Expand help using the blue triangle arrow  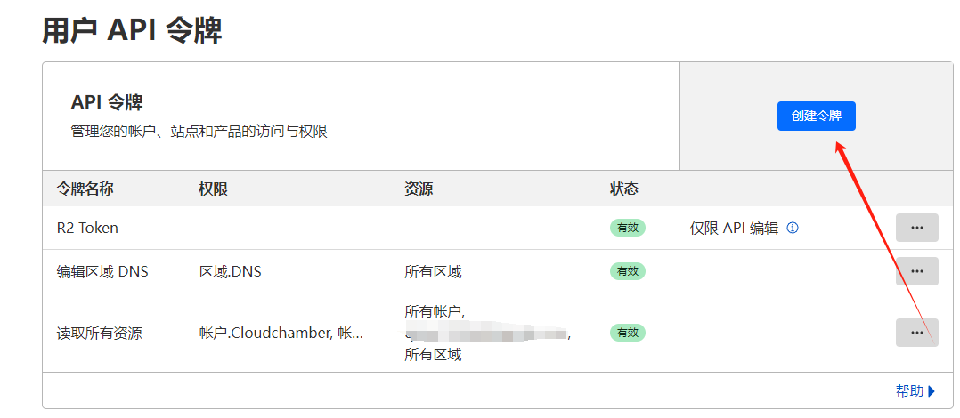tap(932, 390)
